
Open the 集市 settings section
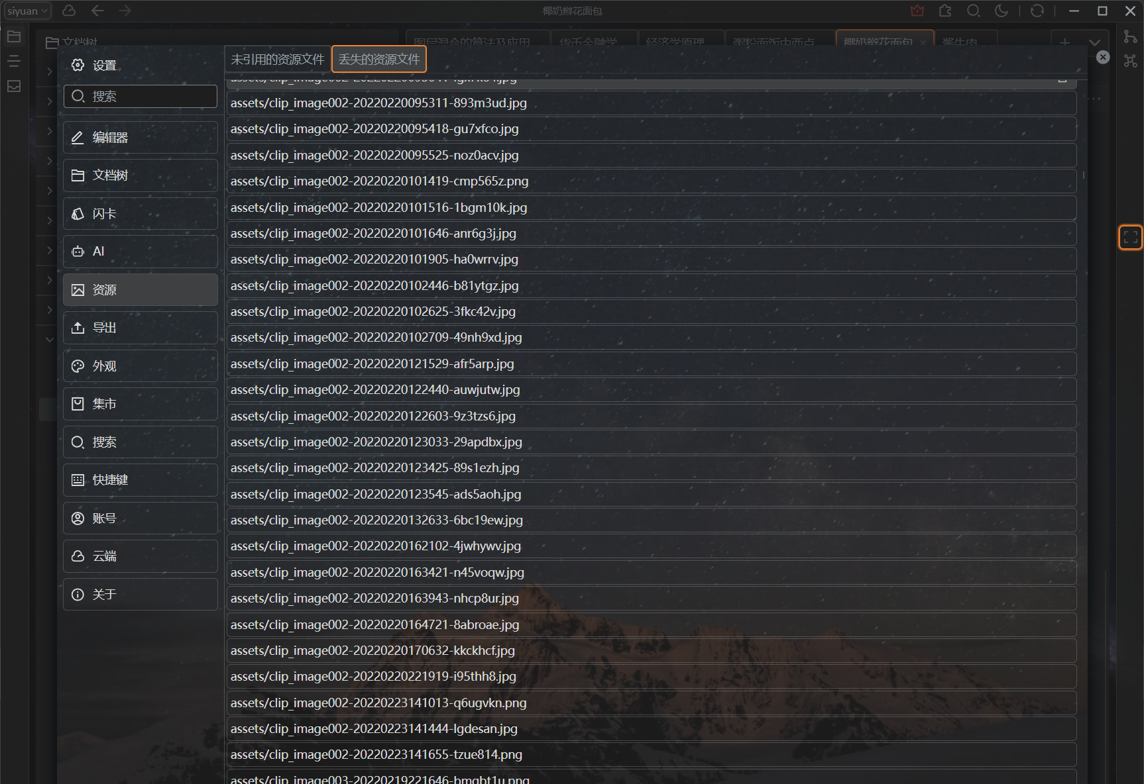(141, 404)
